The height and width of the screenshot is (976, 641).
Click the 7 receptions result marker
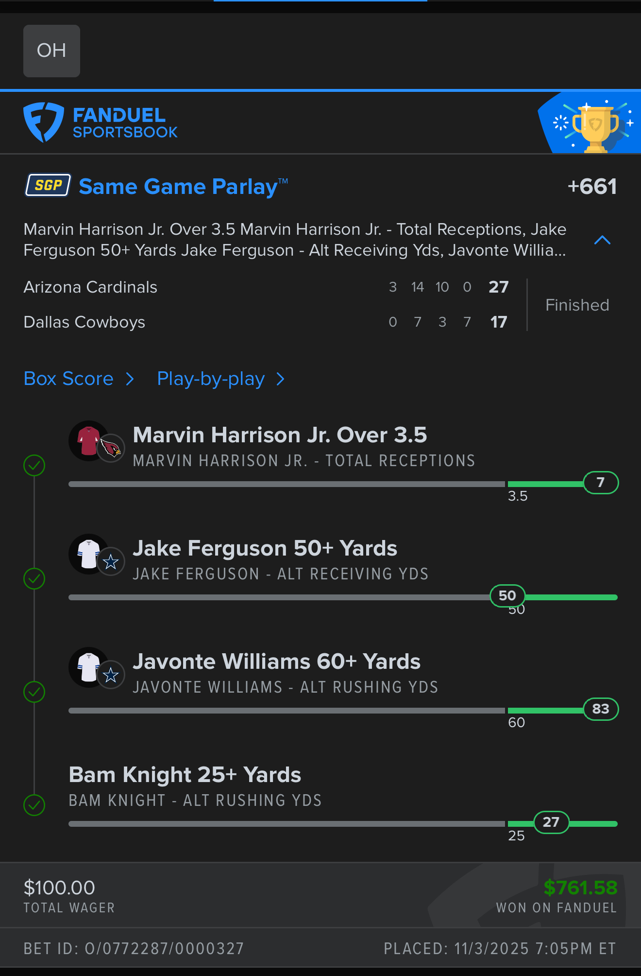coord(601,483)
